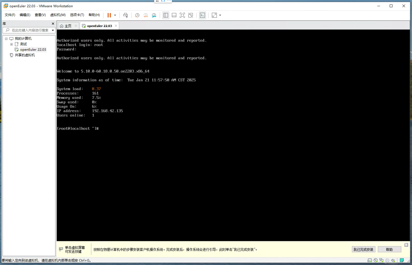The image size is (412, 265).
Task: Enter full screen mode from the toolbar
Action: click(x=182, y=15)
